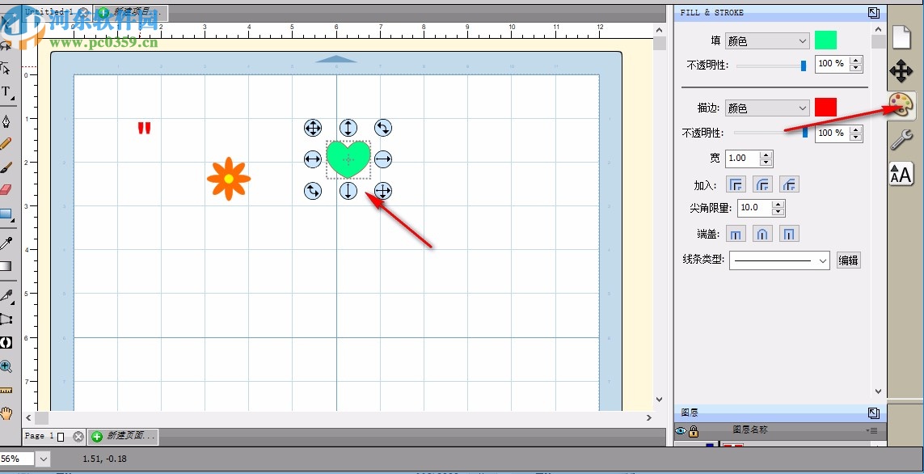This screenshot has height=474, width=924.
Task: Open the Document page panel icon
Action: pyautogui.click(x=901, y=38)
